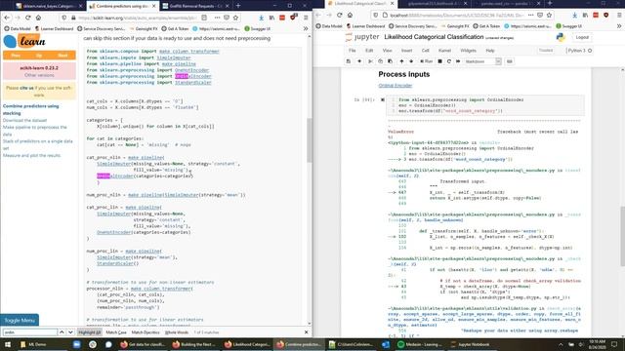Screen dimensions: 625x351
Task: Click the Toggle Menu button on scikit-learn
Action: click(20, 321)
